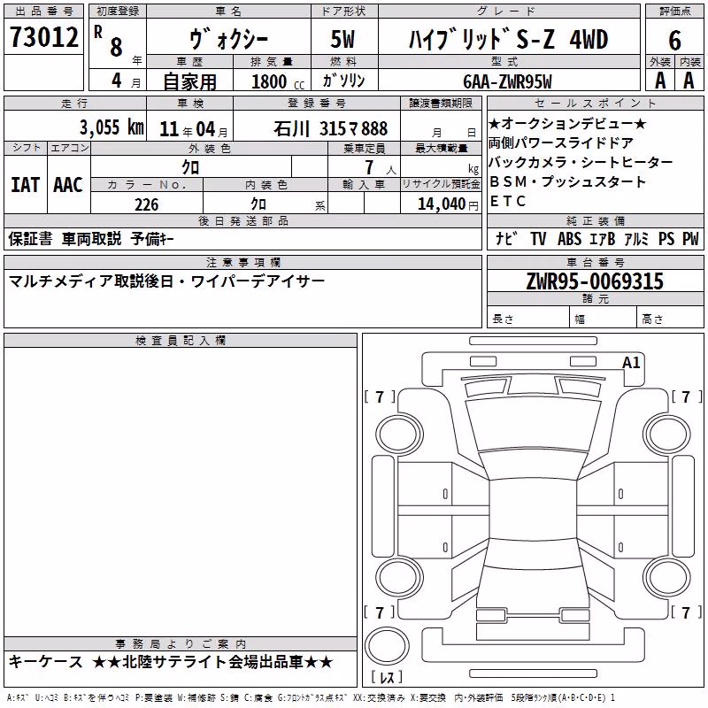Select the BSM・プッシュスタート line
The width and height of the screenshot is (708, 708).
pyautogui.click(x=567, y=181)
